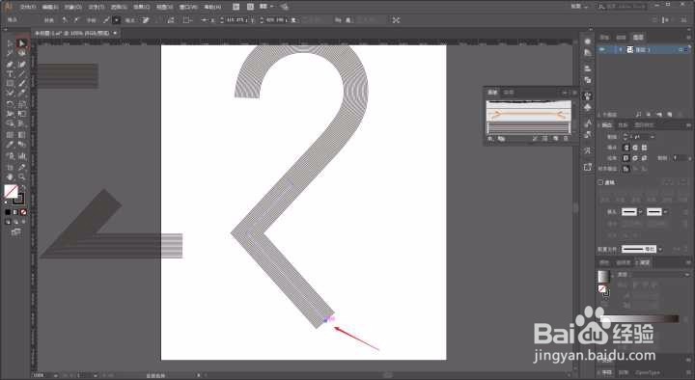Open gradient type dropdown
This screenshot has height=380, width=695.
coord(687,275)
